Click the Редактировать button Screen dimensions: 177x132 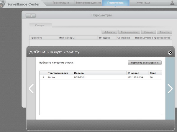[x=129, y=32]
